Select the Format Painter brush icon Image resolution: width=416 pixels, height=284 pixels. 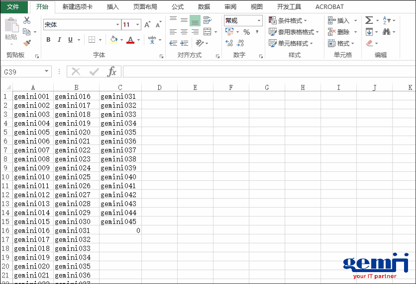pyautogui.click(x=27, y=43)
